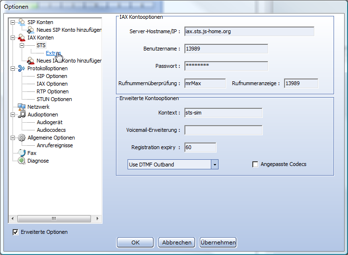Collapse the STS account tree node

(22, 45)
